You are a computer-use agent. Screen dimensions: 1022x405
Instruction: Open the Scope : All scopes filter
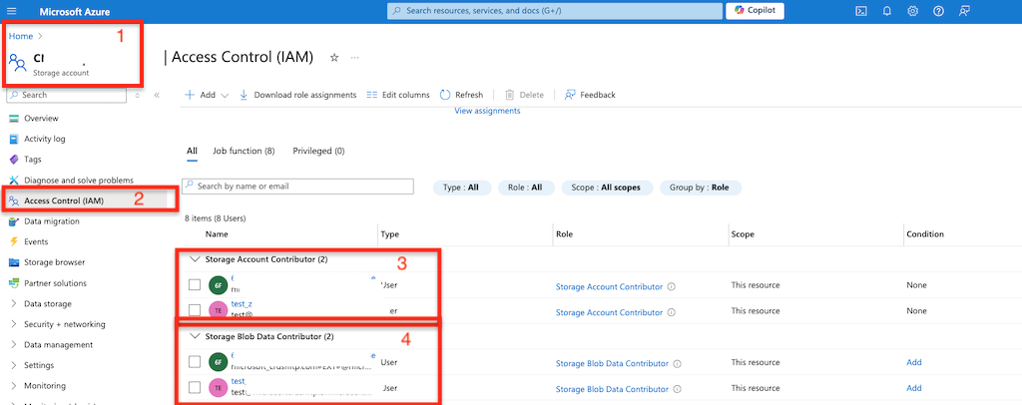click(606, 188)
